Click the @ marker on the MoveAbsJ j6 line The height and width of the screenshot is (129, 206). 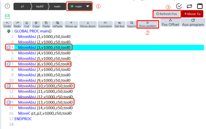pos(8,64)
